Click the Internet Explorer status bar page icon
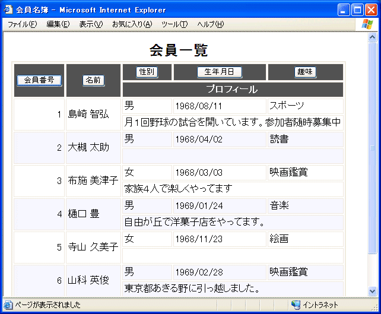Image resolution: width=381 pixels, height=314 pixels. point(8,305)
